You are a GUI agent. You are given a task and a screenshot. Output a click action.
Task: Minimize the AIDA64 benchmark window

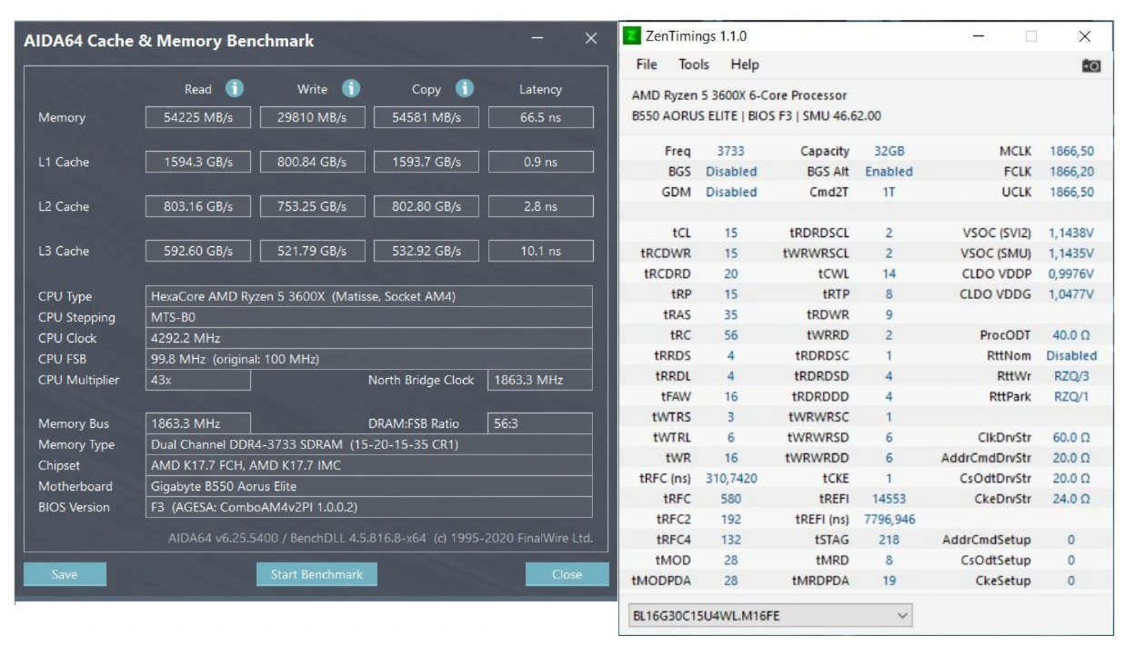click(x=537, y=39)
